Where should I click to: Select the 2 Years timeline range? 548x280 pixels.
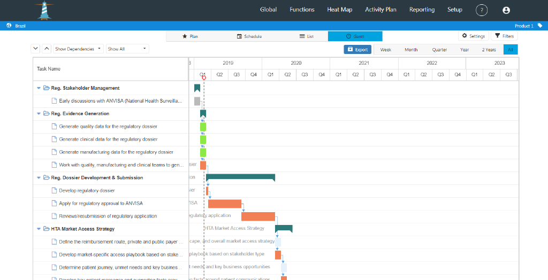click(489, 50)
